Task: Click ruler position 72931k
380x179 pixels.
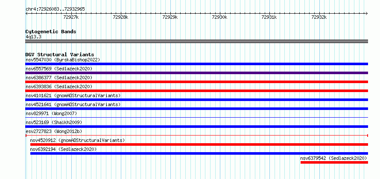Action: [x=269, y=17]
